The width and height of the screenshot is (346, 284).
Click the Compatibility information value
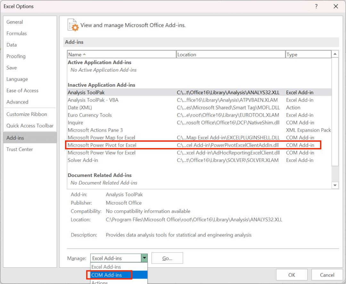tap(148, 211)
